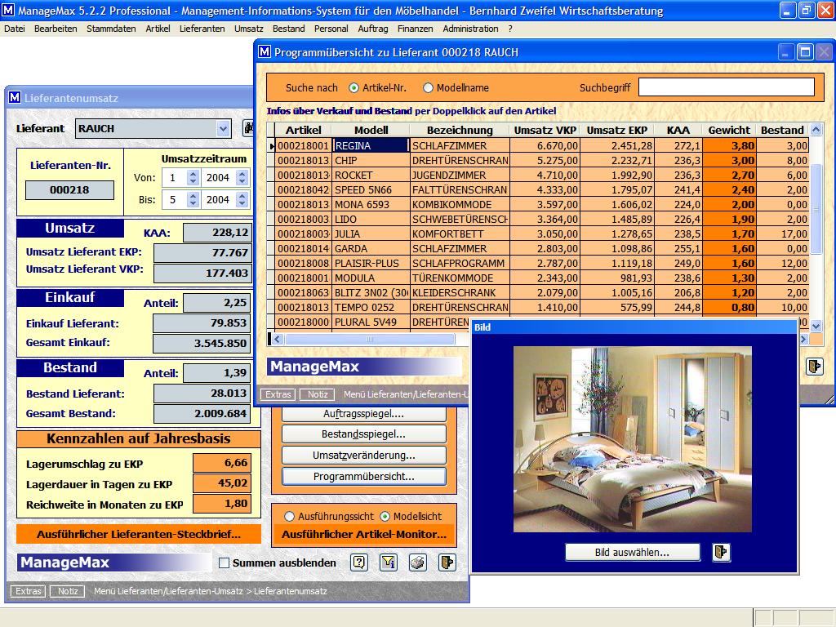Open the Lieferant RAUCH dropdown
This screenshot has width=836, height=627.
pos(224,128)
